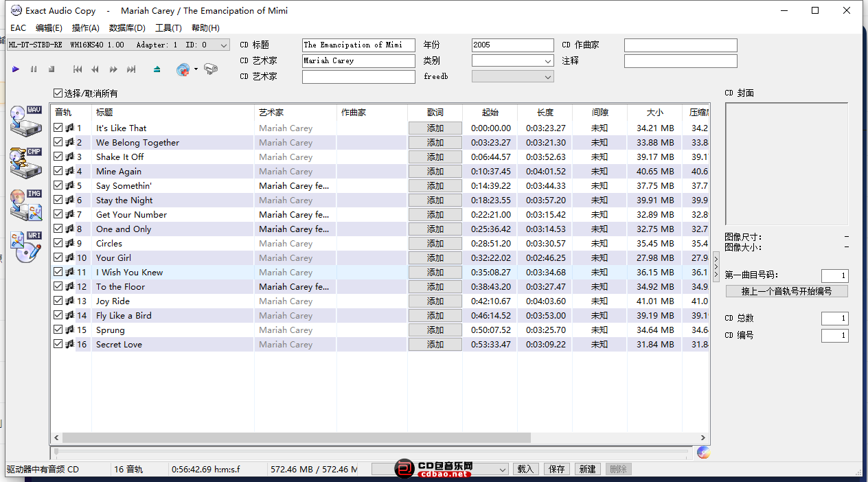Expand the metadata provider dropdown arrow
The width and height of the screenshot is (868, 482).
tap(196, 69)
